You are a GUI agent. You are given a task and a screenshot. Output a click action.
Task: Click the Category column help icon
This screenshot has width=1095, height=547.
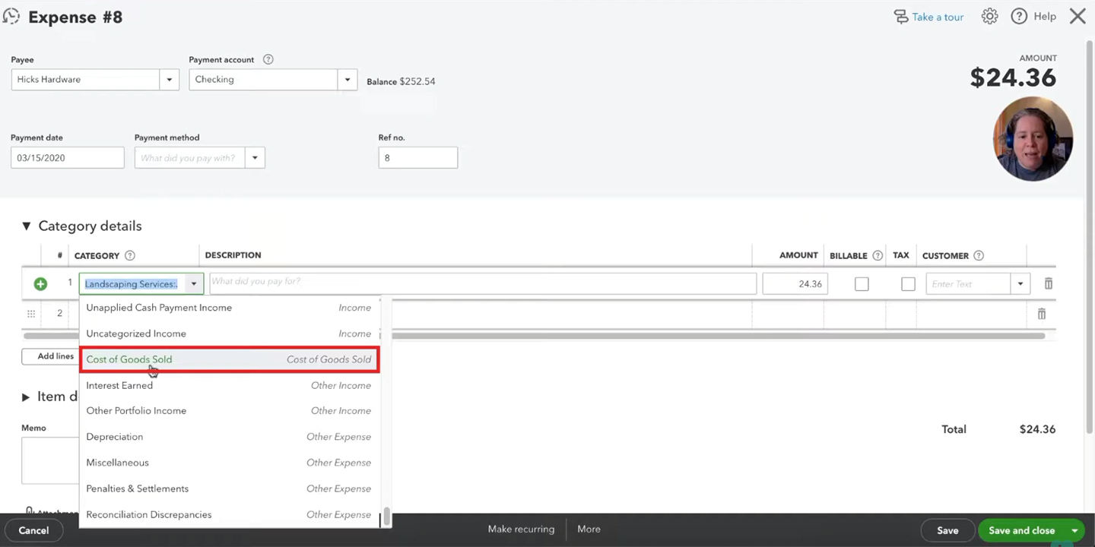pyautogui.click(x=129, y=256)
